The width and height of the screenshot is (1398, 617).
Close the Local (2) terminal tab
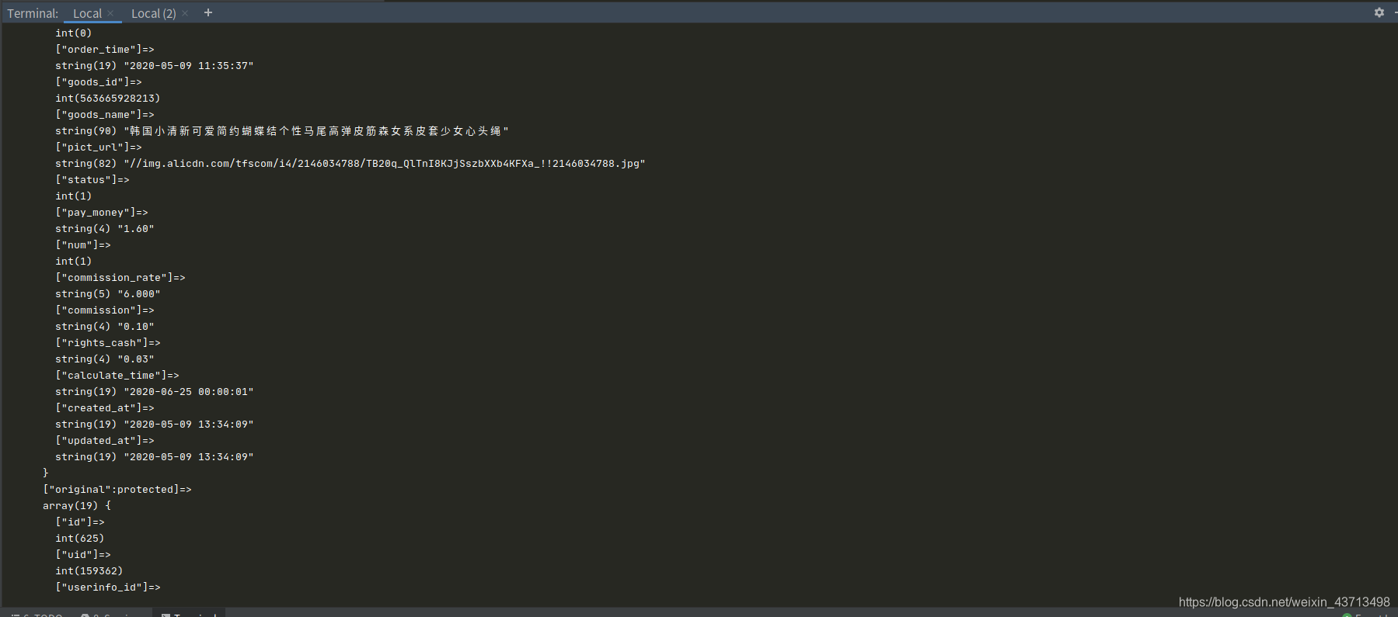point(185,13)
